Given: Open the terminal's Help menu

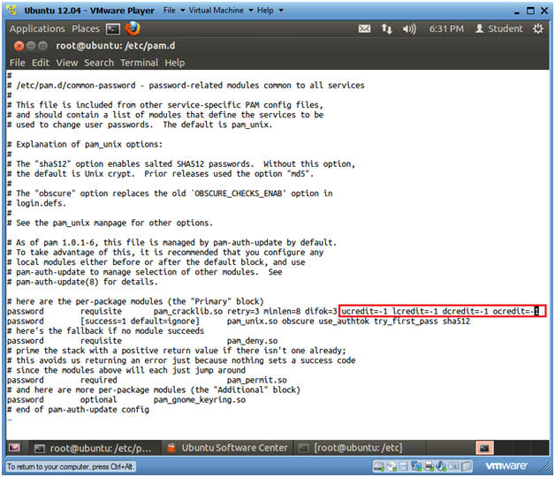Looking at the screenshot, I should tap(174, 63).
